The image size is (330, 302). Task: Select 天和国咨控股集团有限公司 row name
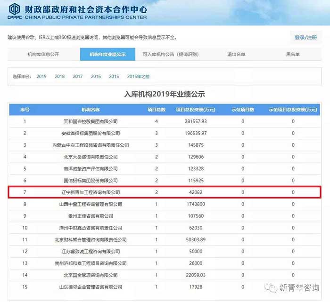[x=91, y=121]
